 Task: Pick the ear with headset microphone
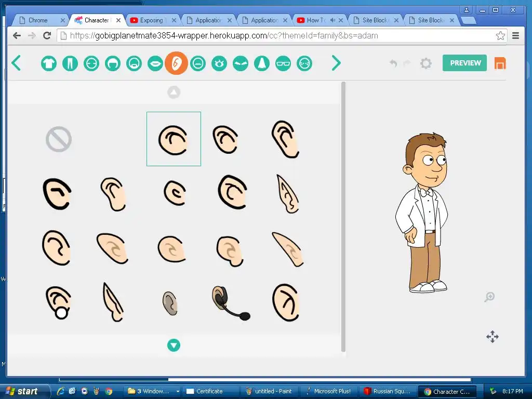click(x=231, y=303)
